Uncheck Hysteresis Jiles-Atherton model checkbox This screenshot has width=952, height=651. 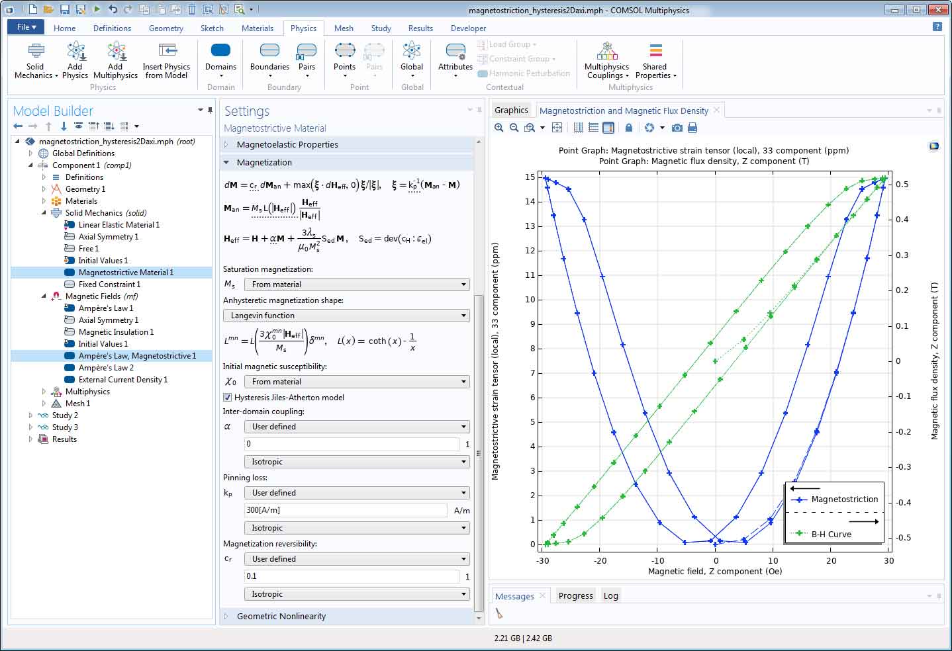tap(228, 398)
